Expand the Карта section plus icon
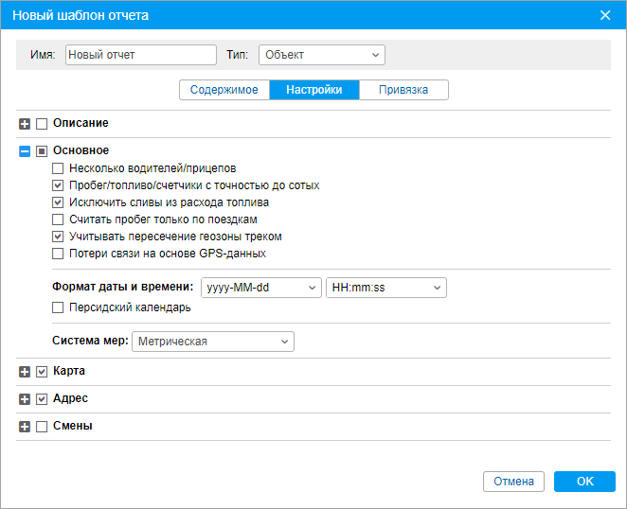Viewport: 627px width, 509px height. point(25,373)
